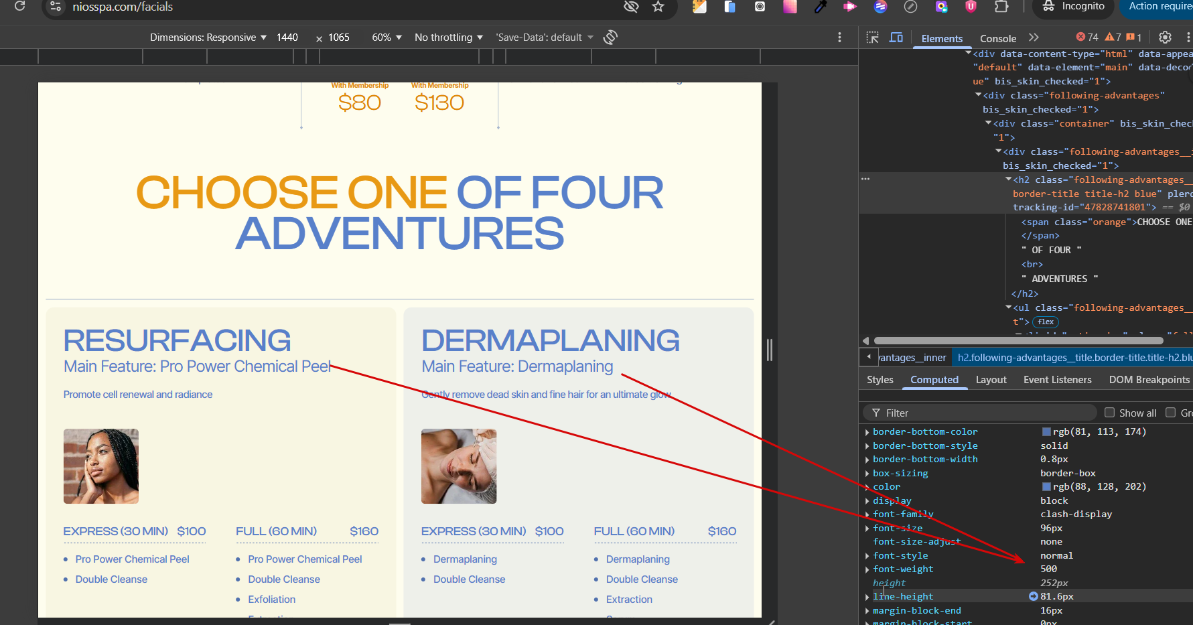Open the browser extensions puzzle icon
The image size is (1193, 625).
(1001, 7)
